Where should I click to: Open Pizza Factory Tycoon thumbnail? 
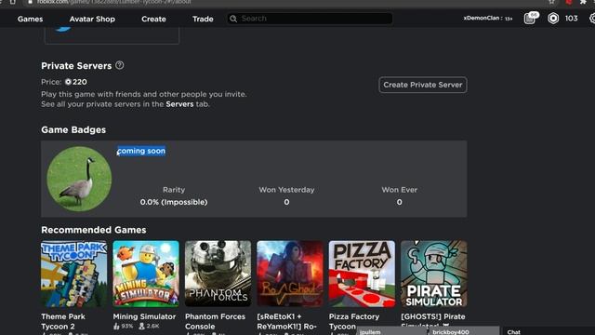click(x=362, y=274)
